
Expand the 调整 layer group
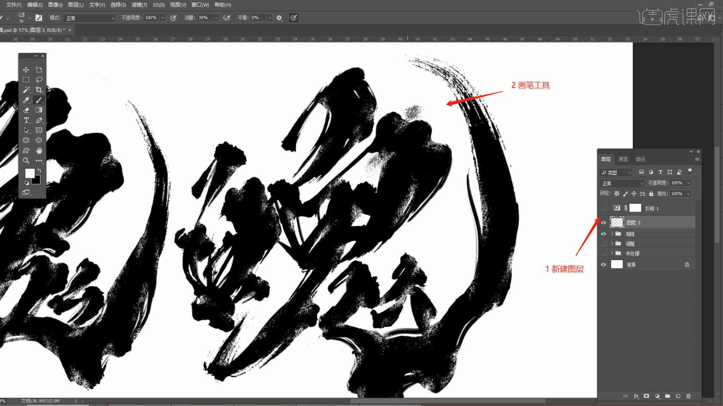[x=612, y=244]
